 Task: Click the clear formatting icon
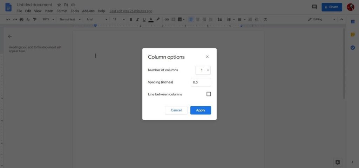point(265,20)
